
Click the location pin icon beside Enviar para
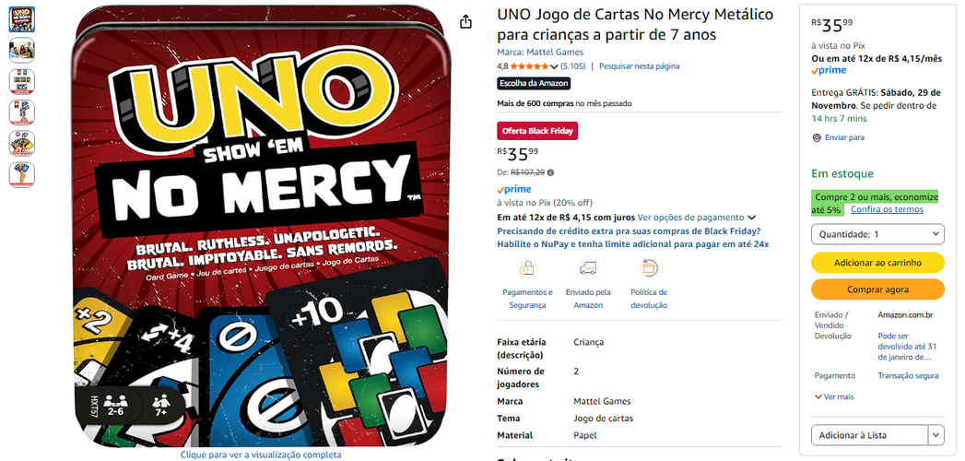pyautogui.click(x=817, y=138)
